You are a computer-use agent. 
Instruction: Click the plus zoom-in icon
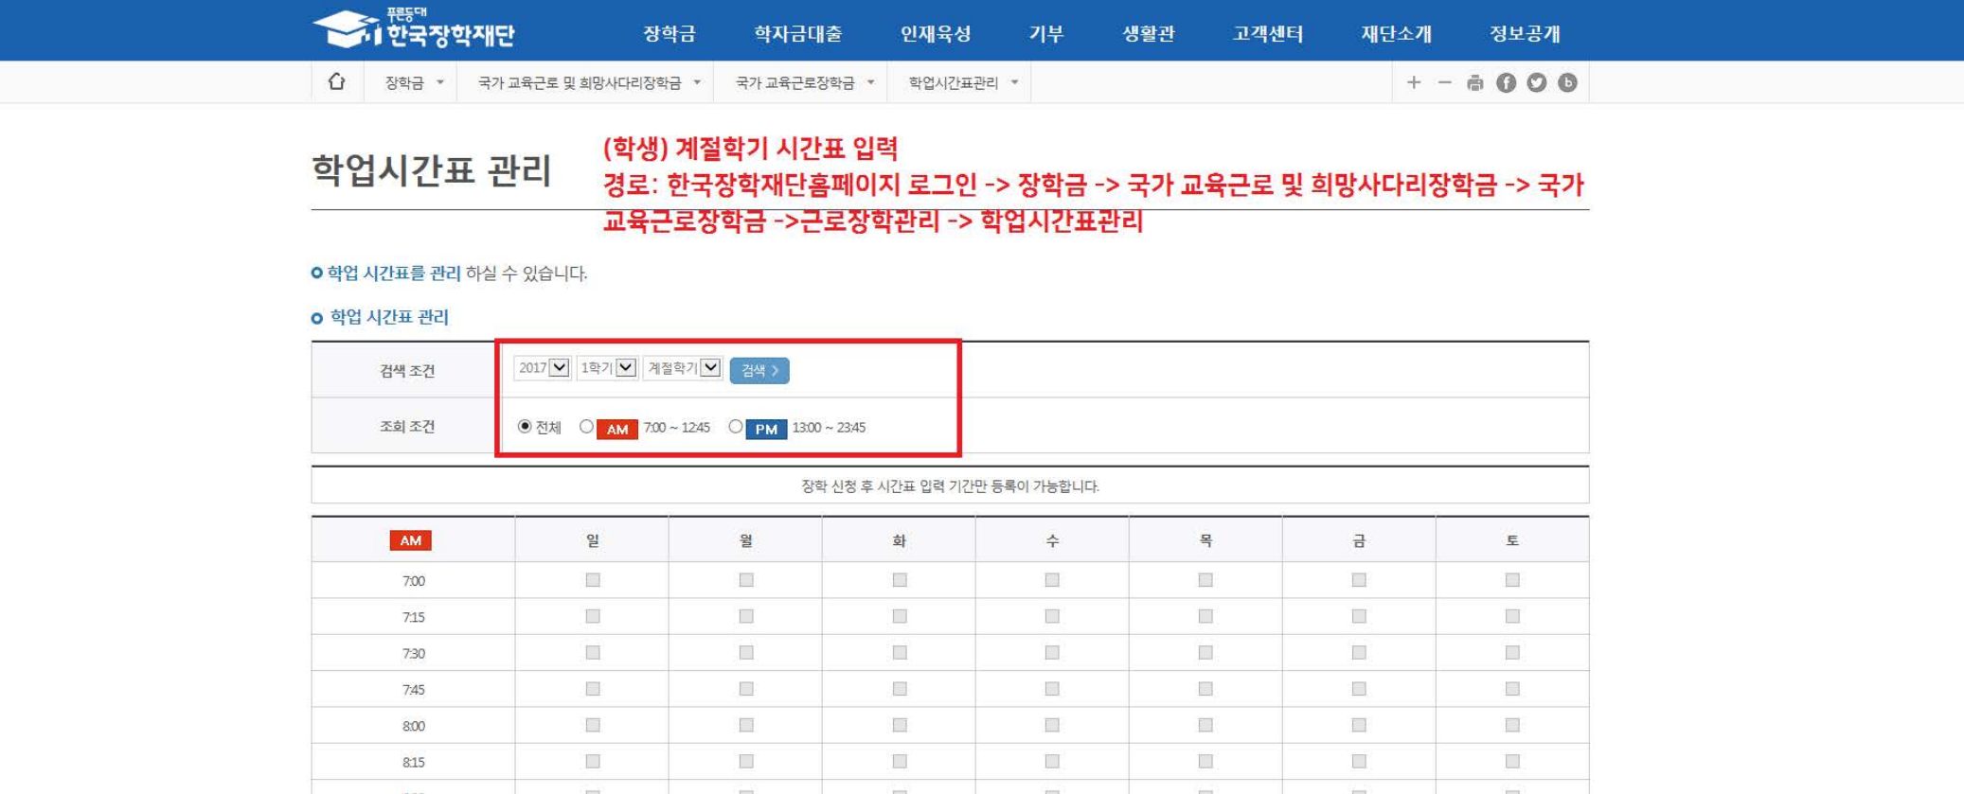pos(1413,83)
